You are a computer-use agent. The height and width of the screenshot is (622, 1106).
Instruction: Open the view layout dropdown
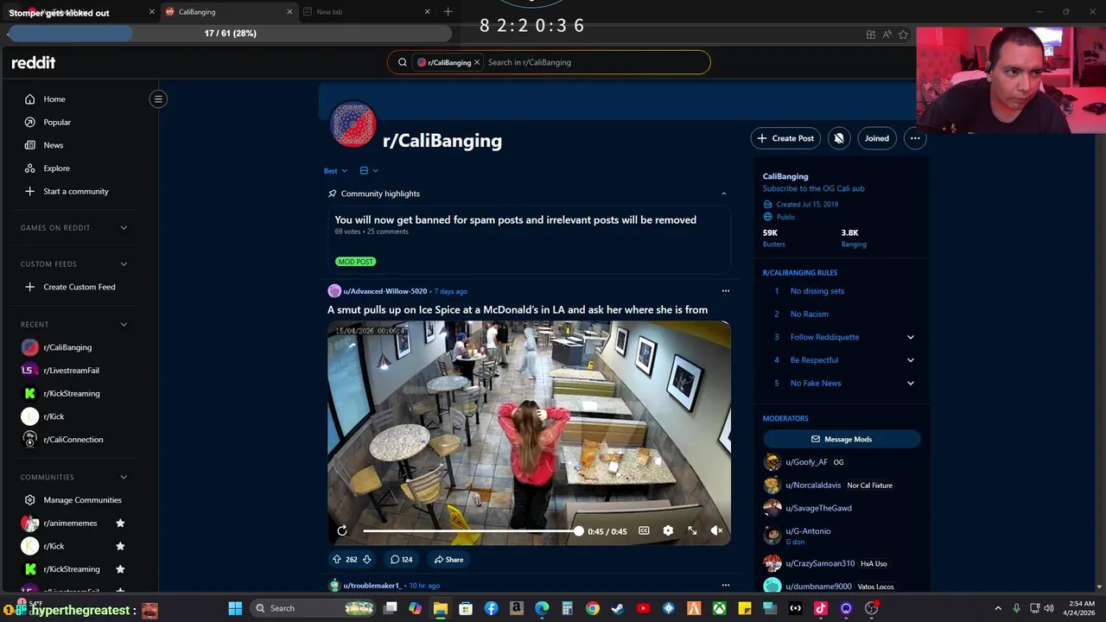tap(369, 171)
